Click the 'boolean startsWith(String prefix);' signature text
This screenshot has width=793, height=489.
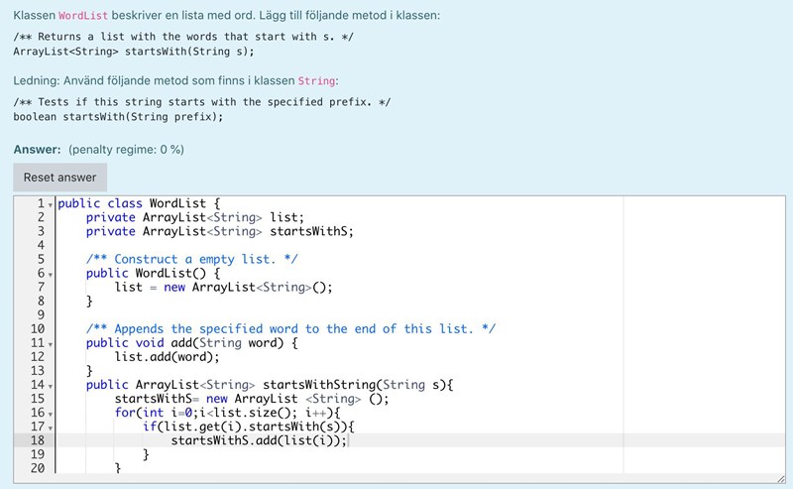click(118, 116)
